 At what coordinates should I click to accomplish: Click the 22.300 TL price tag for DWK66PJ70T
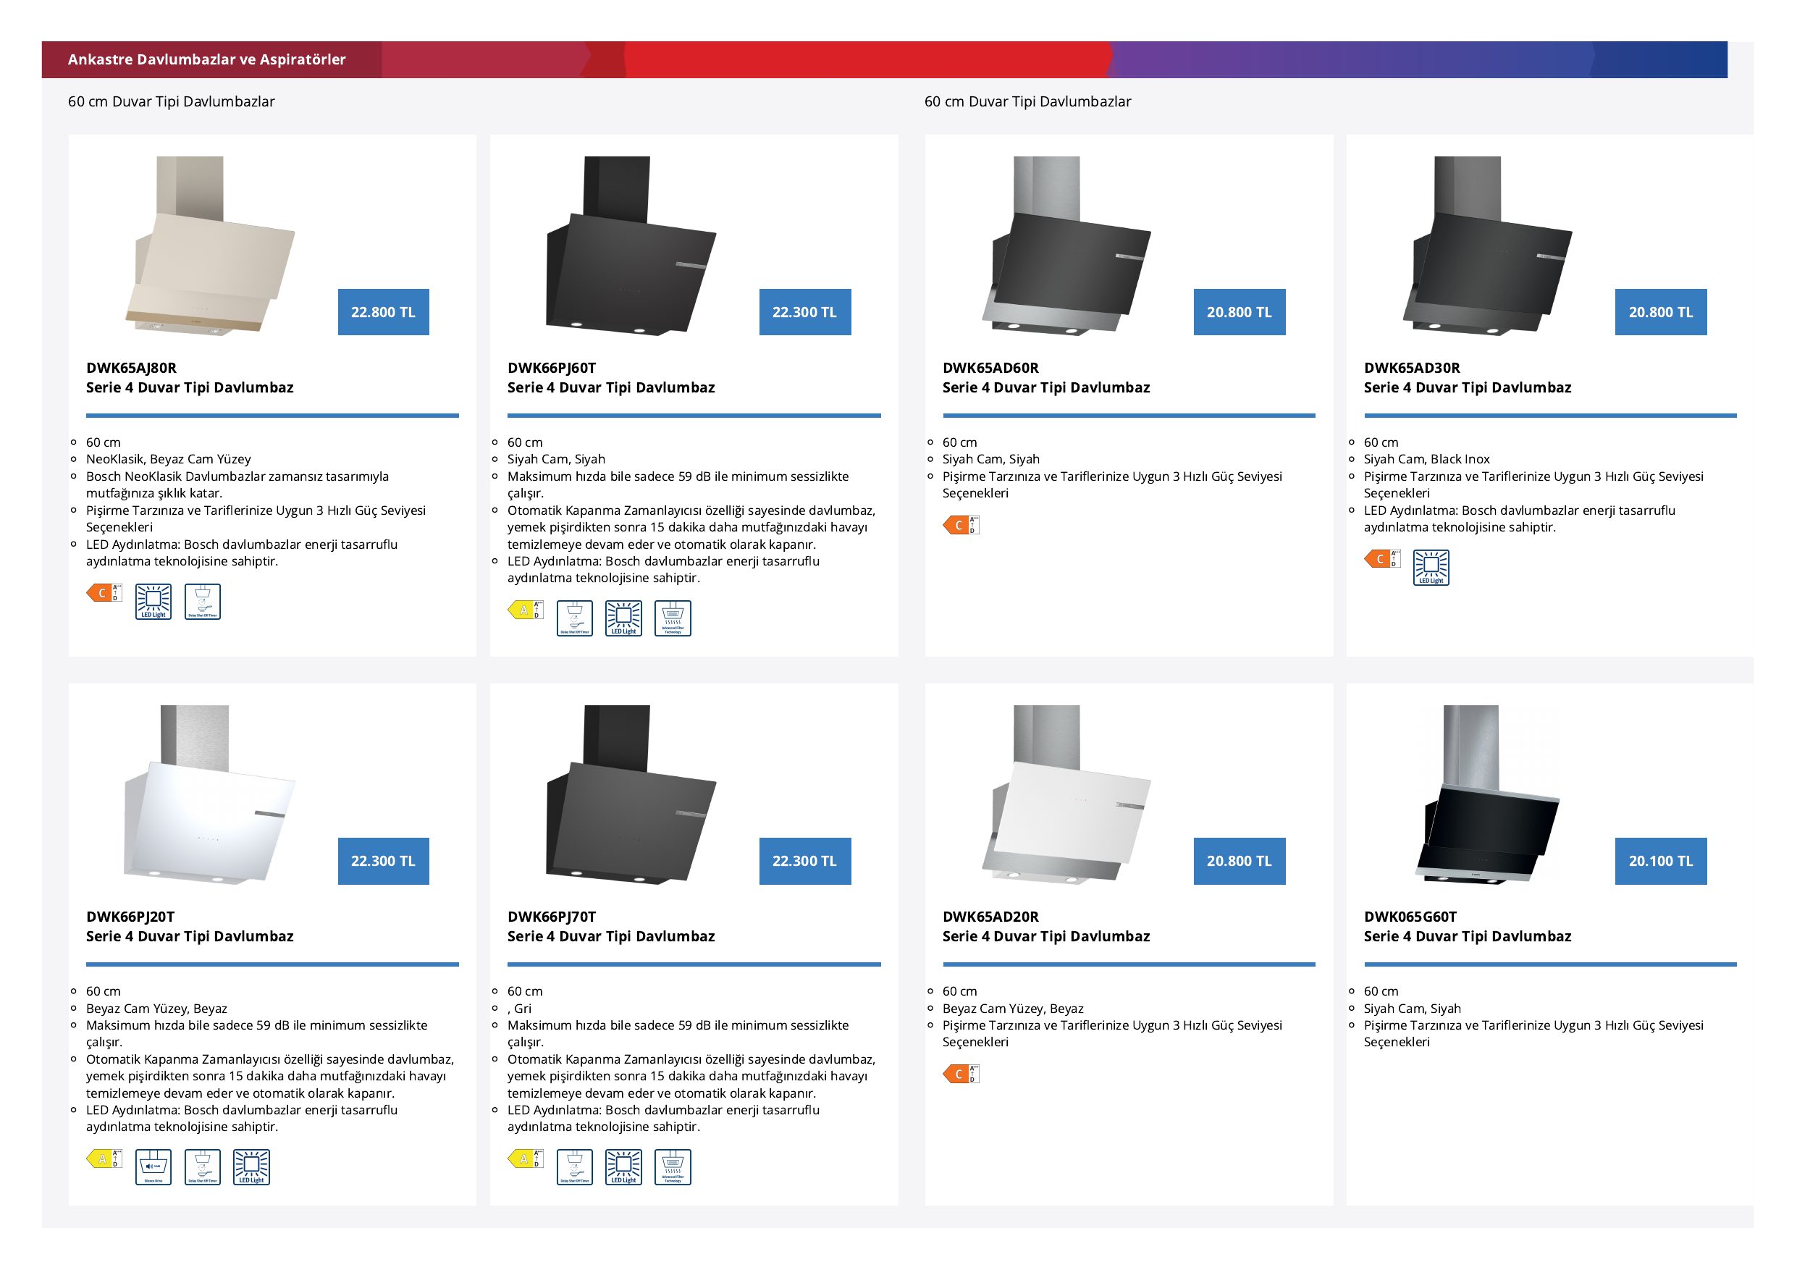pyautogui.click(x=804, y=862)
